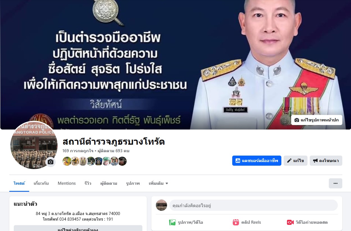Open the รูปภาพ tab
351x231 pixels.
(133, 183)
